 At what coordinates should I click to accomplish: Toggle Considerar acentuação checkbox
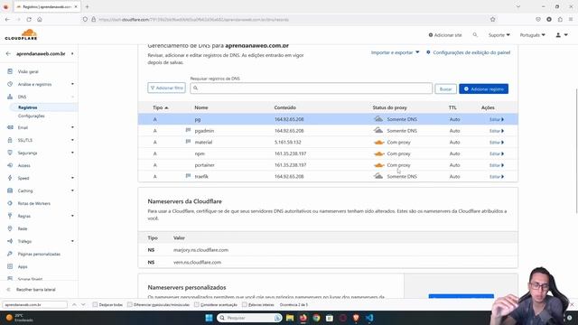coord(197,305)
